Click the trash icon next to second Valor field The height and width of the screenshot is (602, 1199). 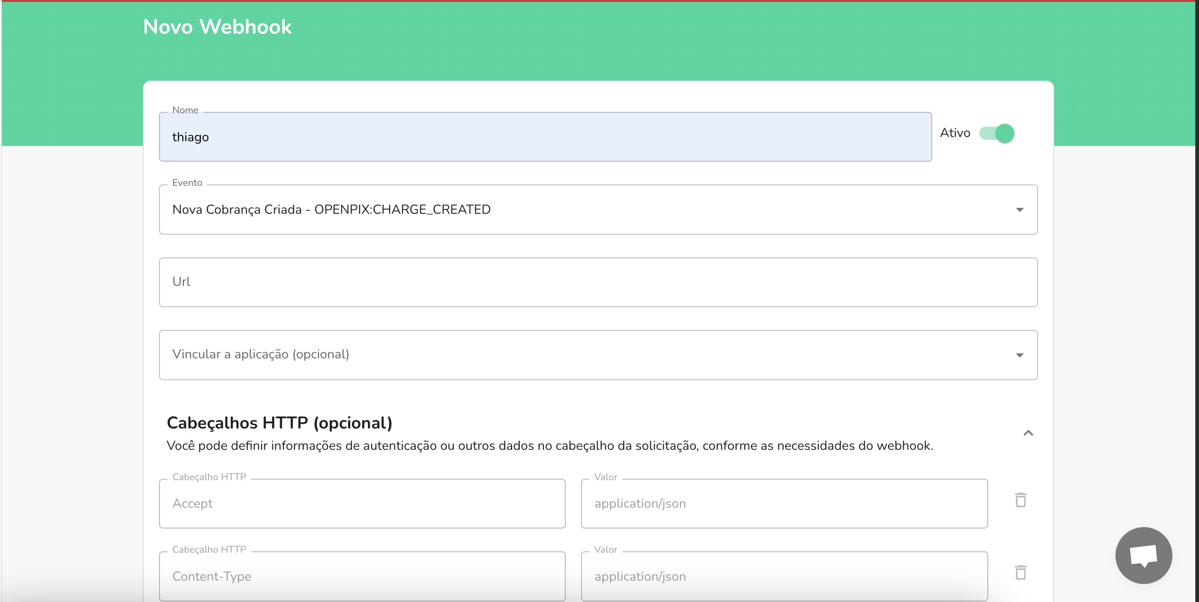pos(1020,573)
